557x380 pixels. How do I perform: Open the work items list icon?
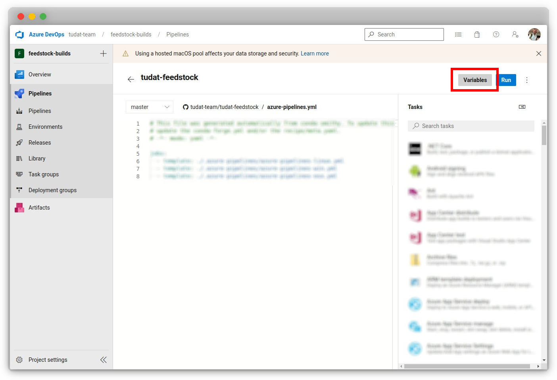point(458,34)
